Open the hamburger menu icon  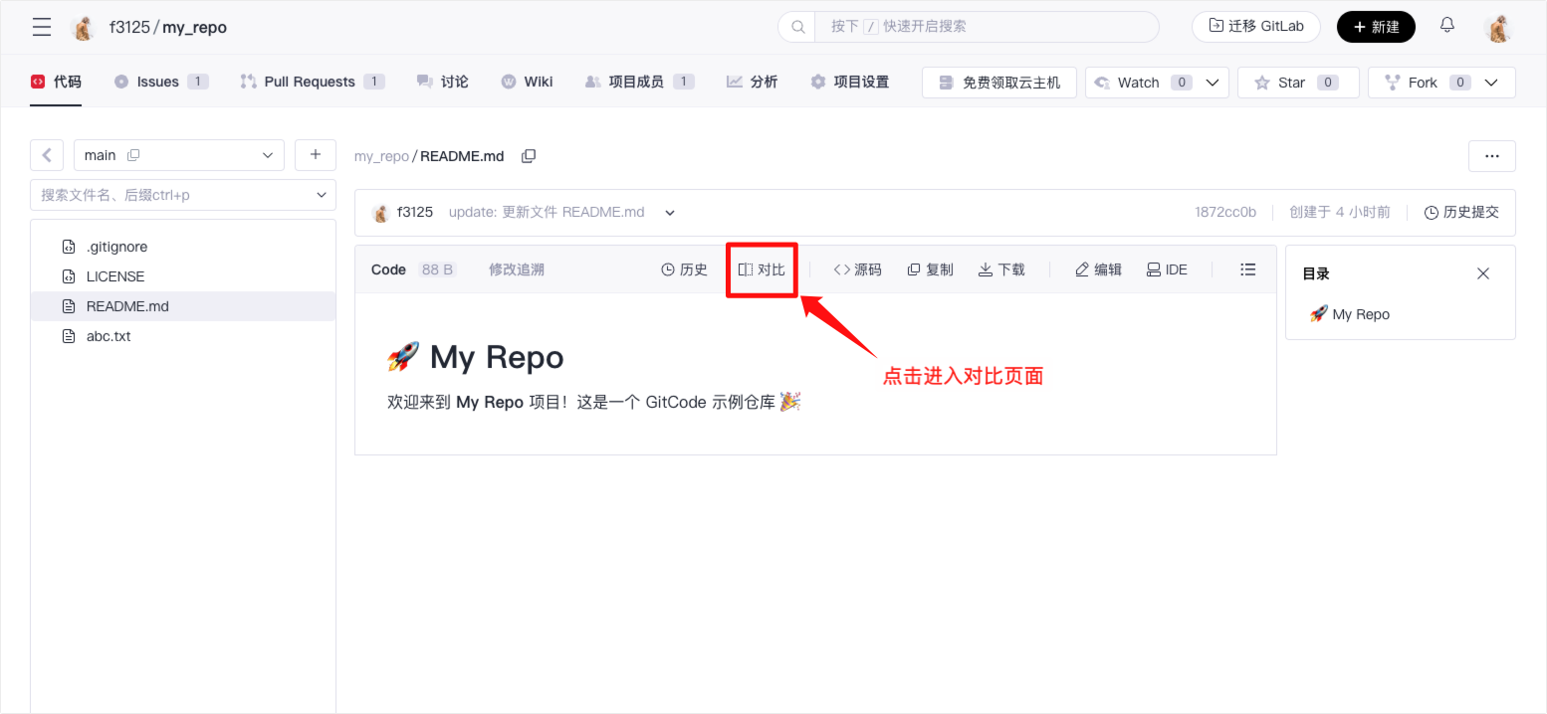[x=42, y=27]
